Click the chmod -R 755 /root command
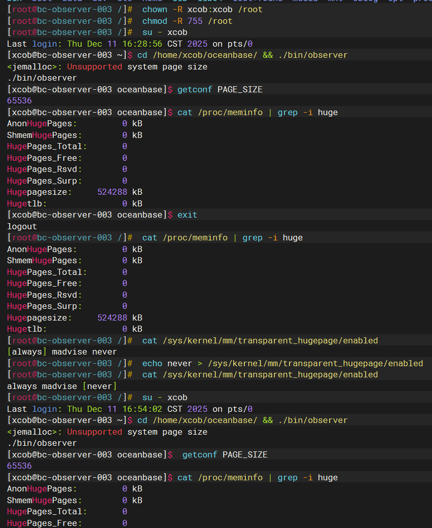The image size is (432, 528). coord(187,21)
